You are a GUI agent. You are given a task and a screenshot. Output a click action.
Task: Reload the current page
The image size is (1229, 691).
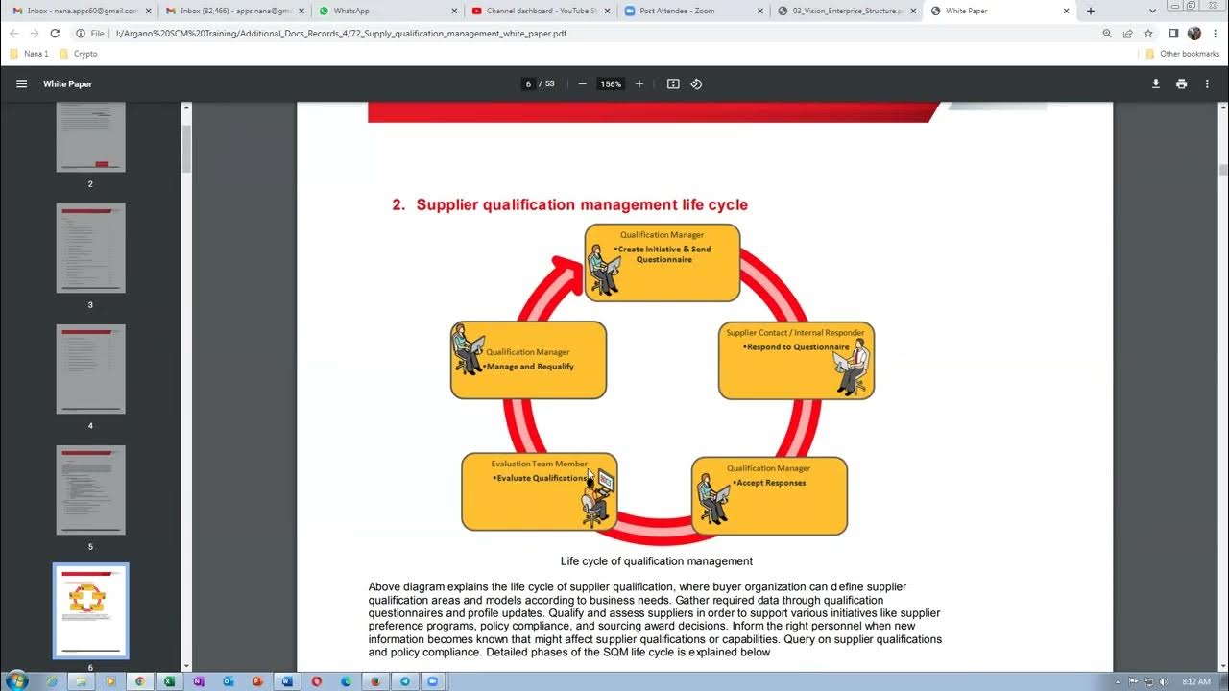(55, 33)
